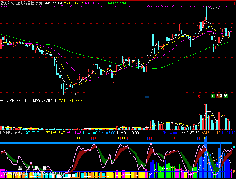
Task: Select the MA10: 19.04 label
Action: [x=73, y=3]
